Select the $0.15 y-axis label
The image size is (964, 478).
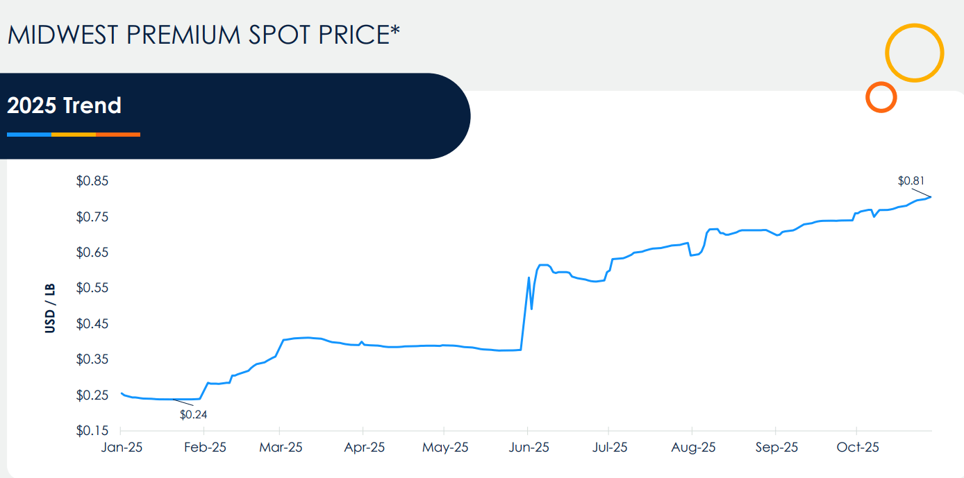pos(92,431)
